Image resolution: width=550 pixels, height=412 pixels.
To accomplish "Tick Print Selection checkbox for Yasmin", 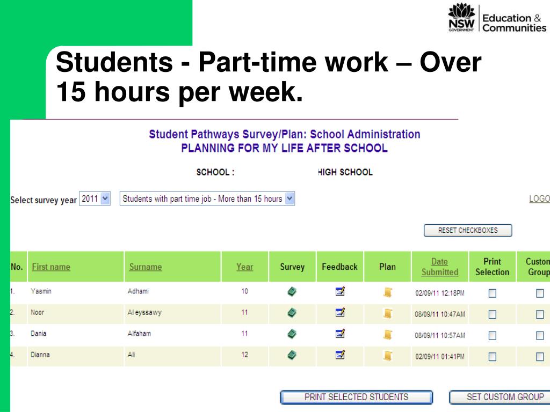I will [x=493, y=293].
